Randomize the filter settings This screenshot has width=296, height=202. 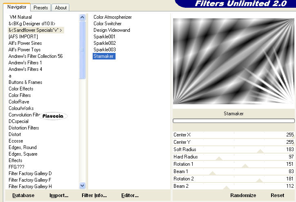(243, 195)
